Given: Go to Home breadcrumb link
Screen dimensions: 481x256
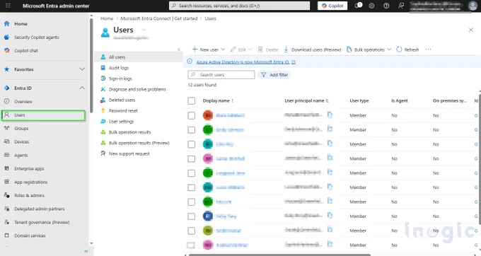Looking at the screenshot, I should pyautogui.click(x=107, y=18).
